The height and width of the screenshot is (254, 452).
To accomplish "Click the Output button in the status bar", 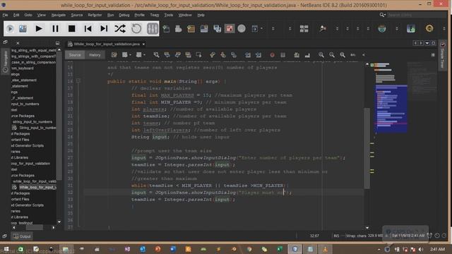I will point(22,236).
